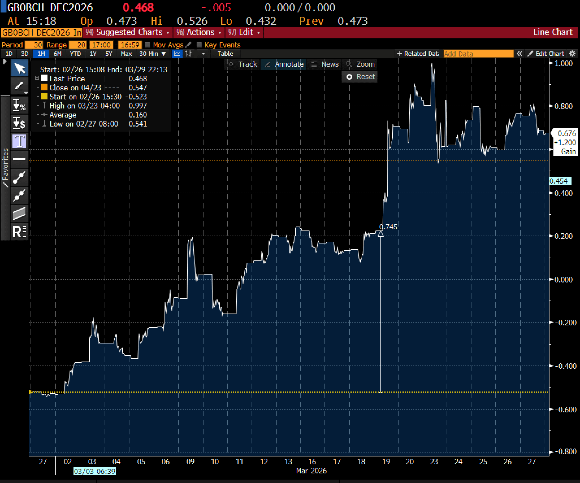This screenshot has width=580, height=483.
Task: Click the 17:00 start time field
Action: 101,45
